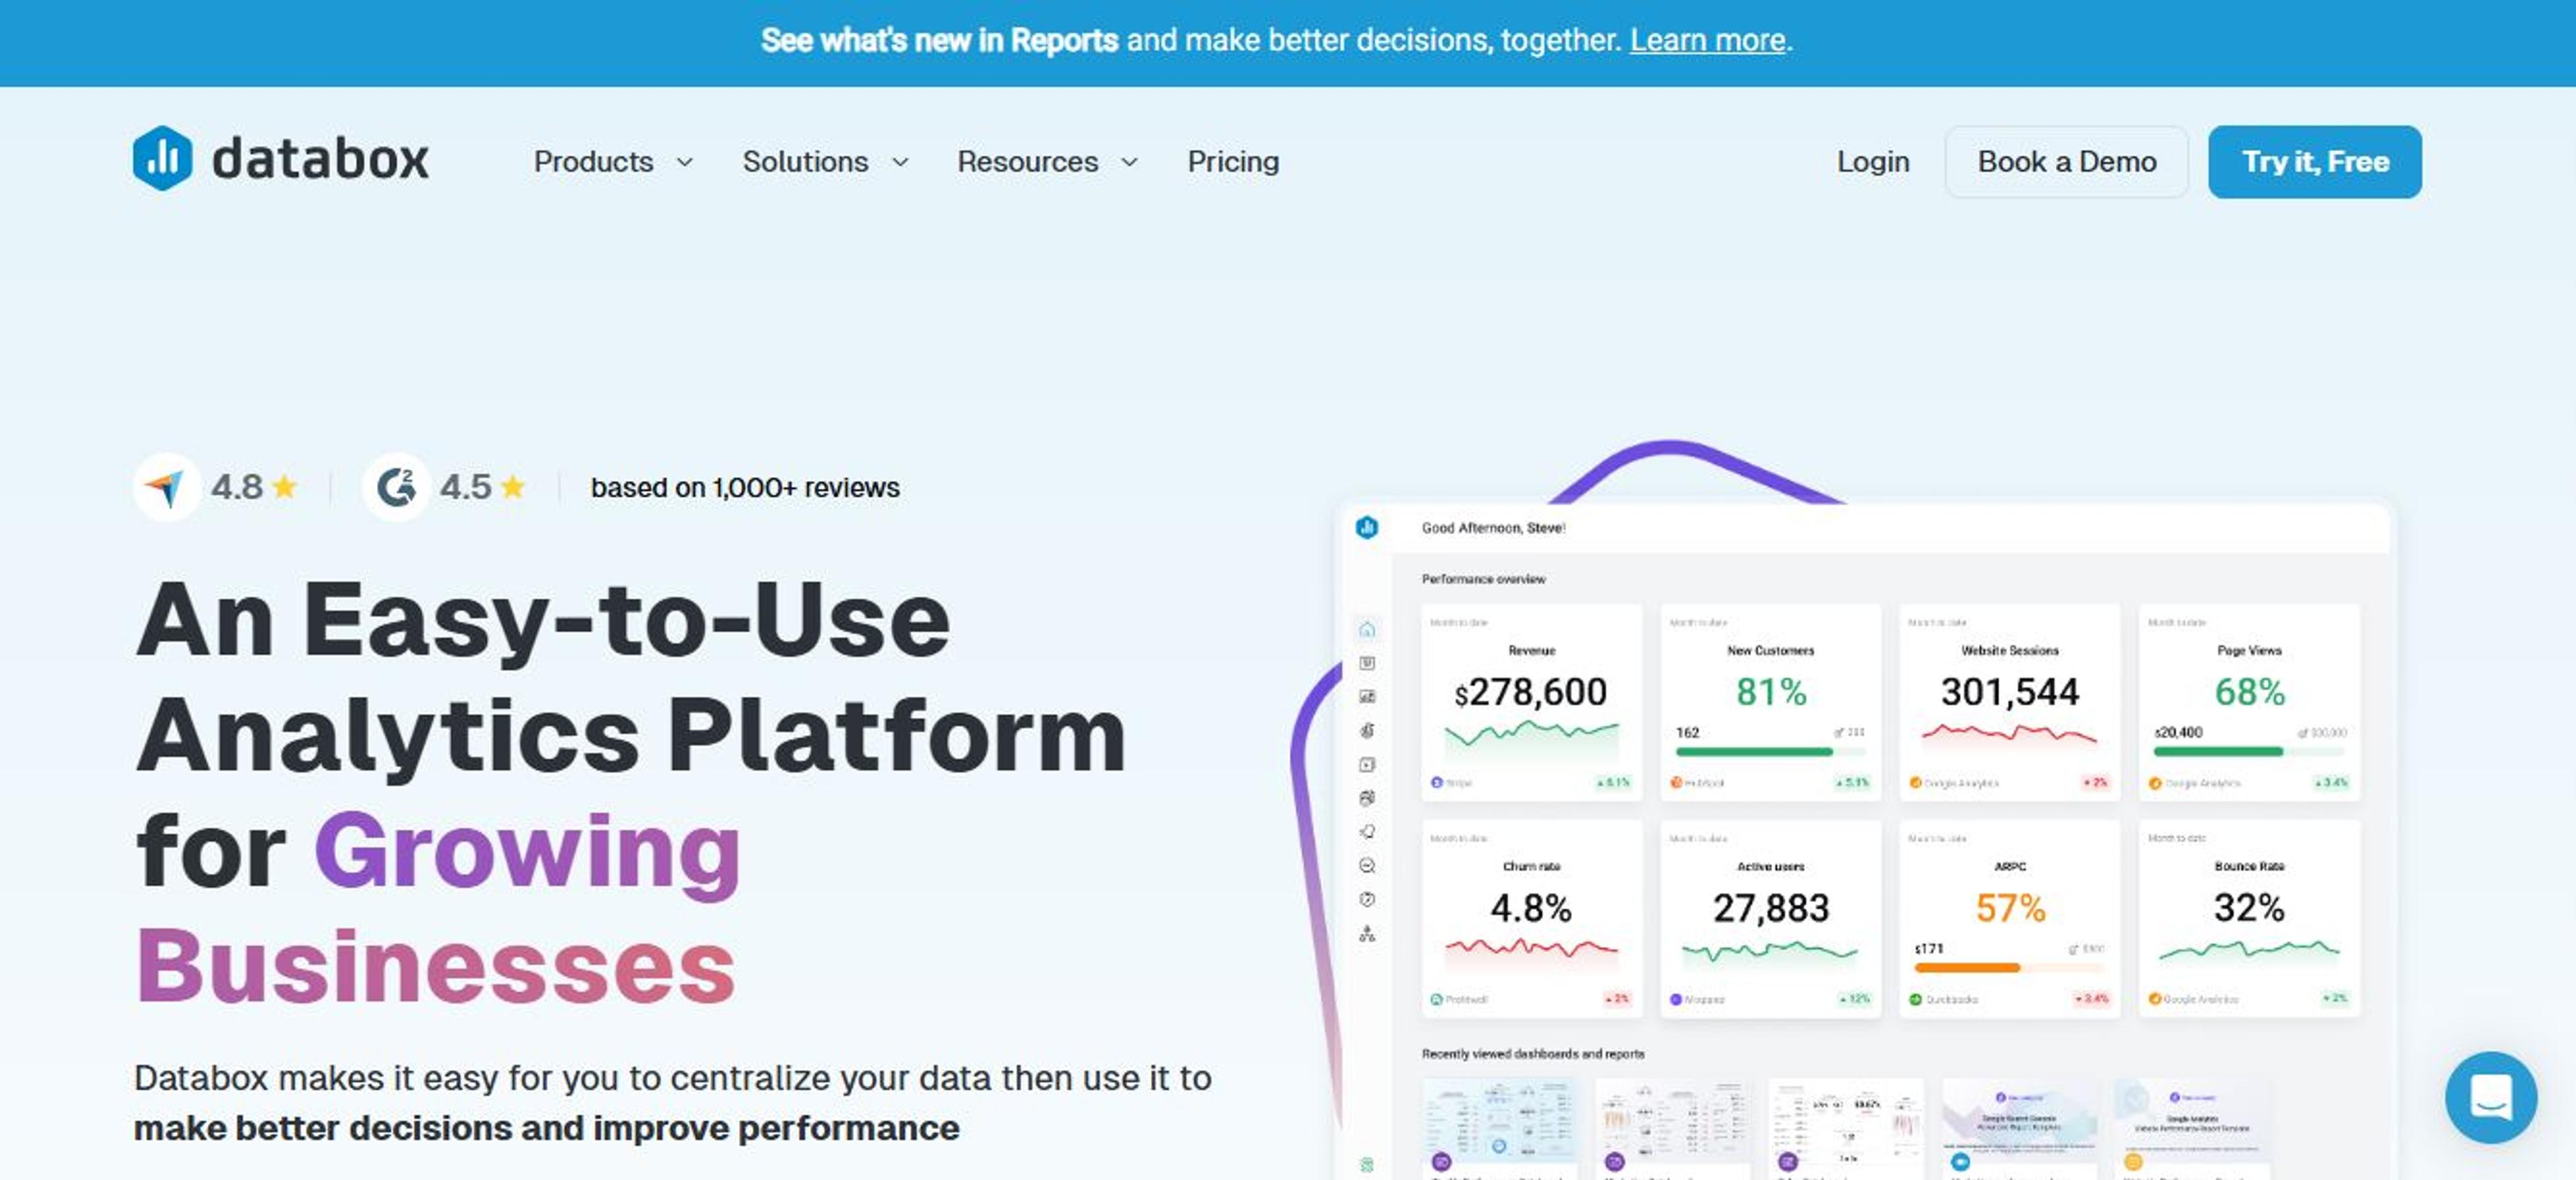Click the Active users 27,883 card

click(x=1770, y=918)
